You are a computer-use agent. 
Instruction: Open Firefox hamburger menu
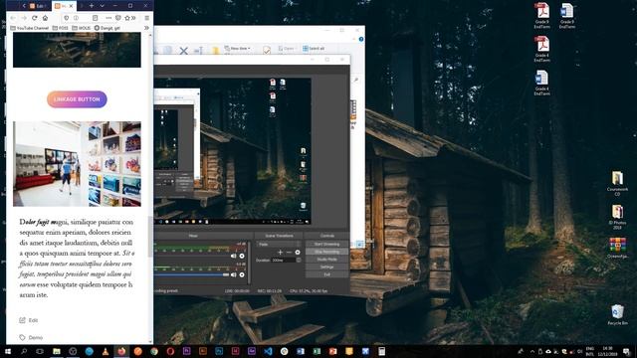point(146,18)
